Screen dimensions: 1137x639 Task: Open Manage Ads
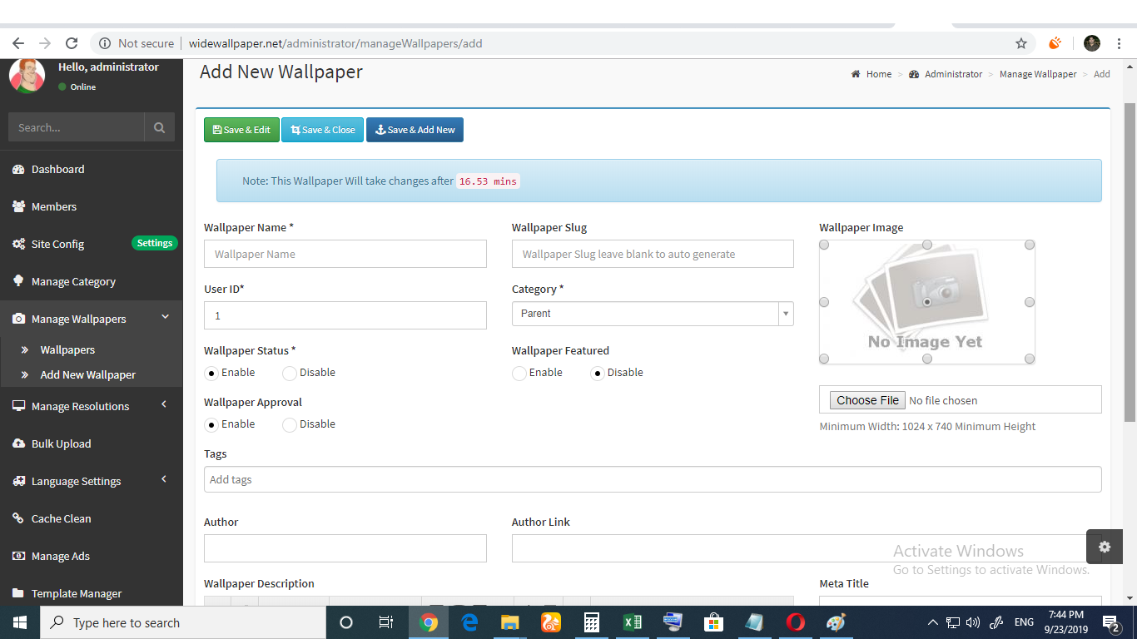pyautogui.click(x=62, y=556)
